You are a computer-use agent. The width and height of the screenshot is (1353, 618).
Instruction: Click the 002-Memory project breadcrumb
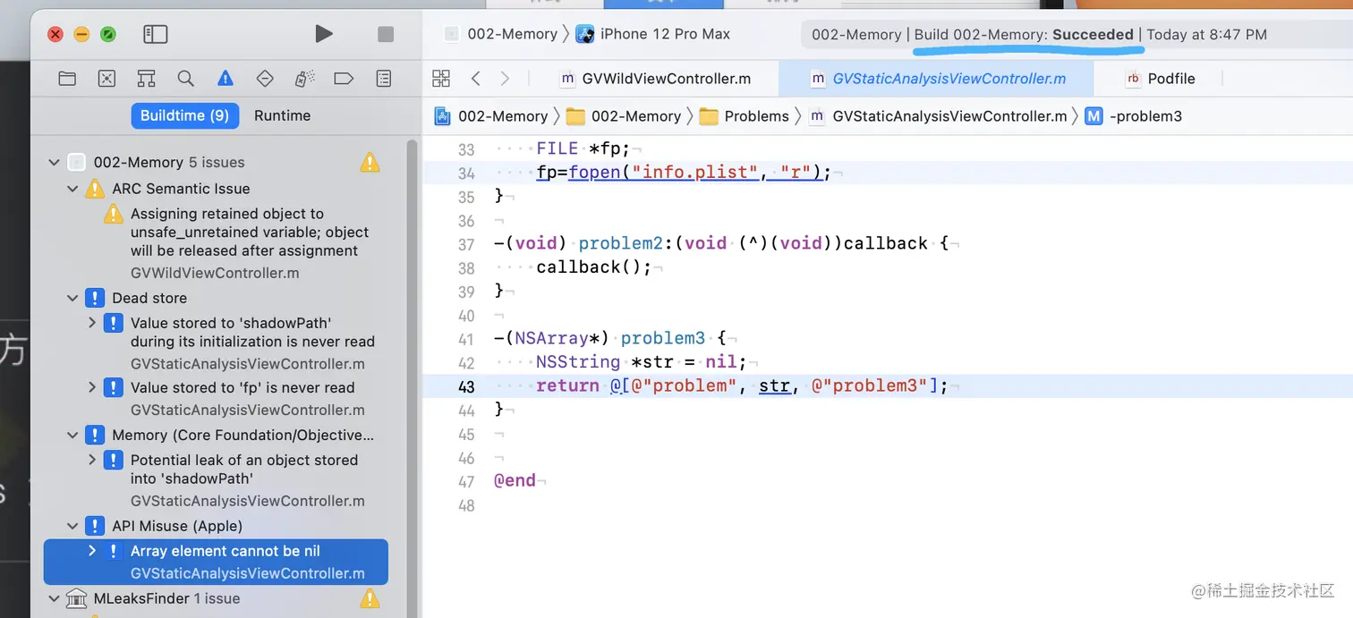[x=491, y=116]
